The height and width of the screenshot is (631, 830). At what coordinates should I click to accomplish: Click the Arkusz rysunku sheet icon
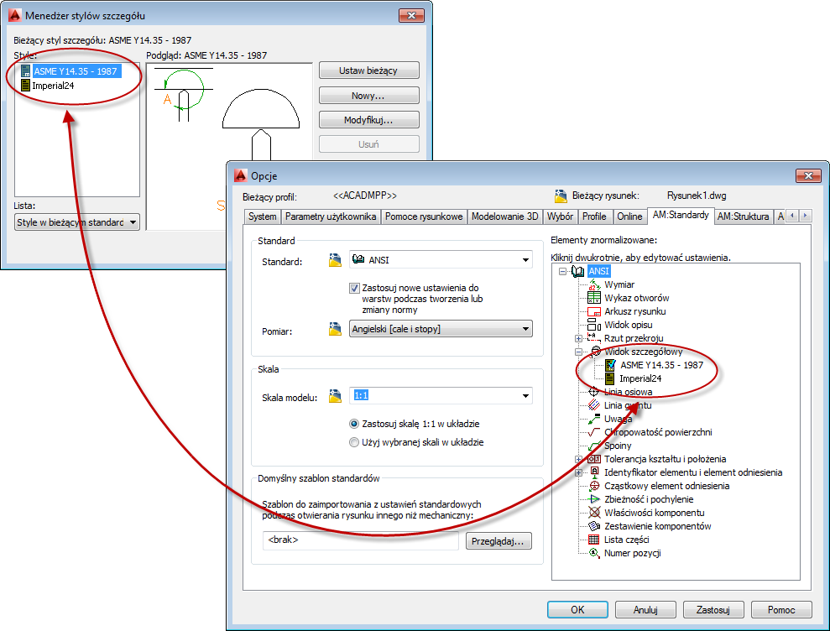(594, 311)
